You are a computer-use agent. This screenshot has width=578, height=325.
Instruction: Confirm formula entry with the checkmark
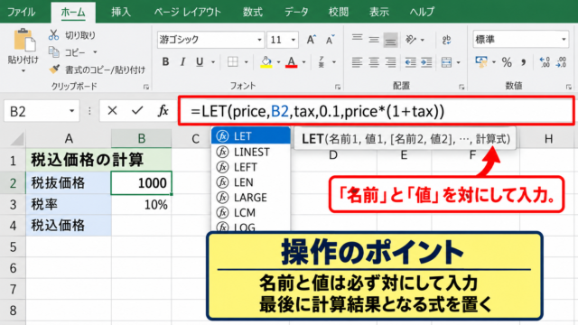click(137, 110)
